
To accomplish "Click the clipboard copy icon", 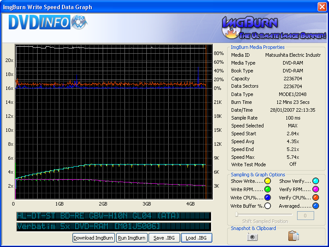I will (x=294, y=236).
